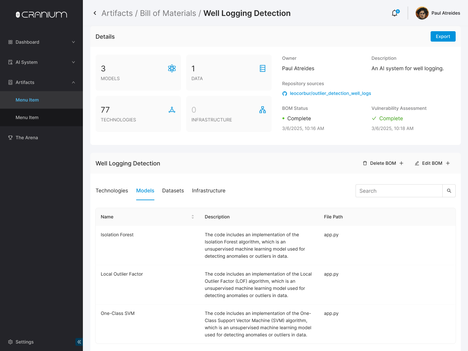The width and height of the screenshot is (468, 351).
Task: Click the search magnifier button
Action: point(449,191)
